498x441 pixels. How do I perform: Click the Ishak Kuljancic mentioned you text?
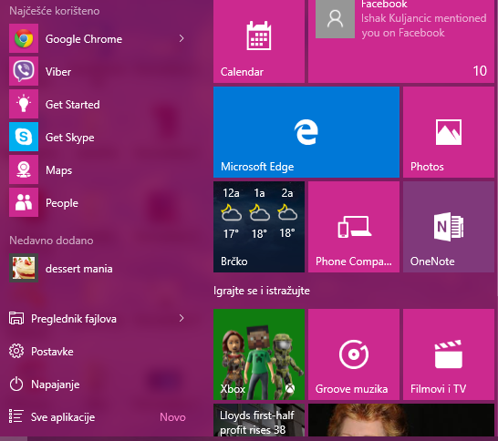(x=424, y=26)
